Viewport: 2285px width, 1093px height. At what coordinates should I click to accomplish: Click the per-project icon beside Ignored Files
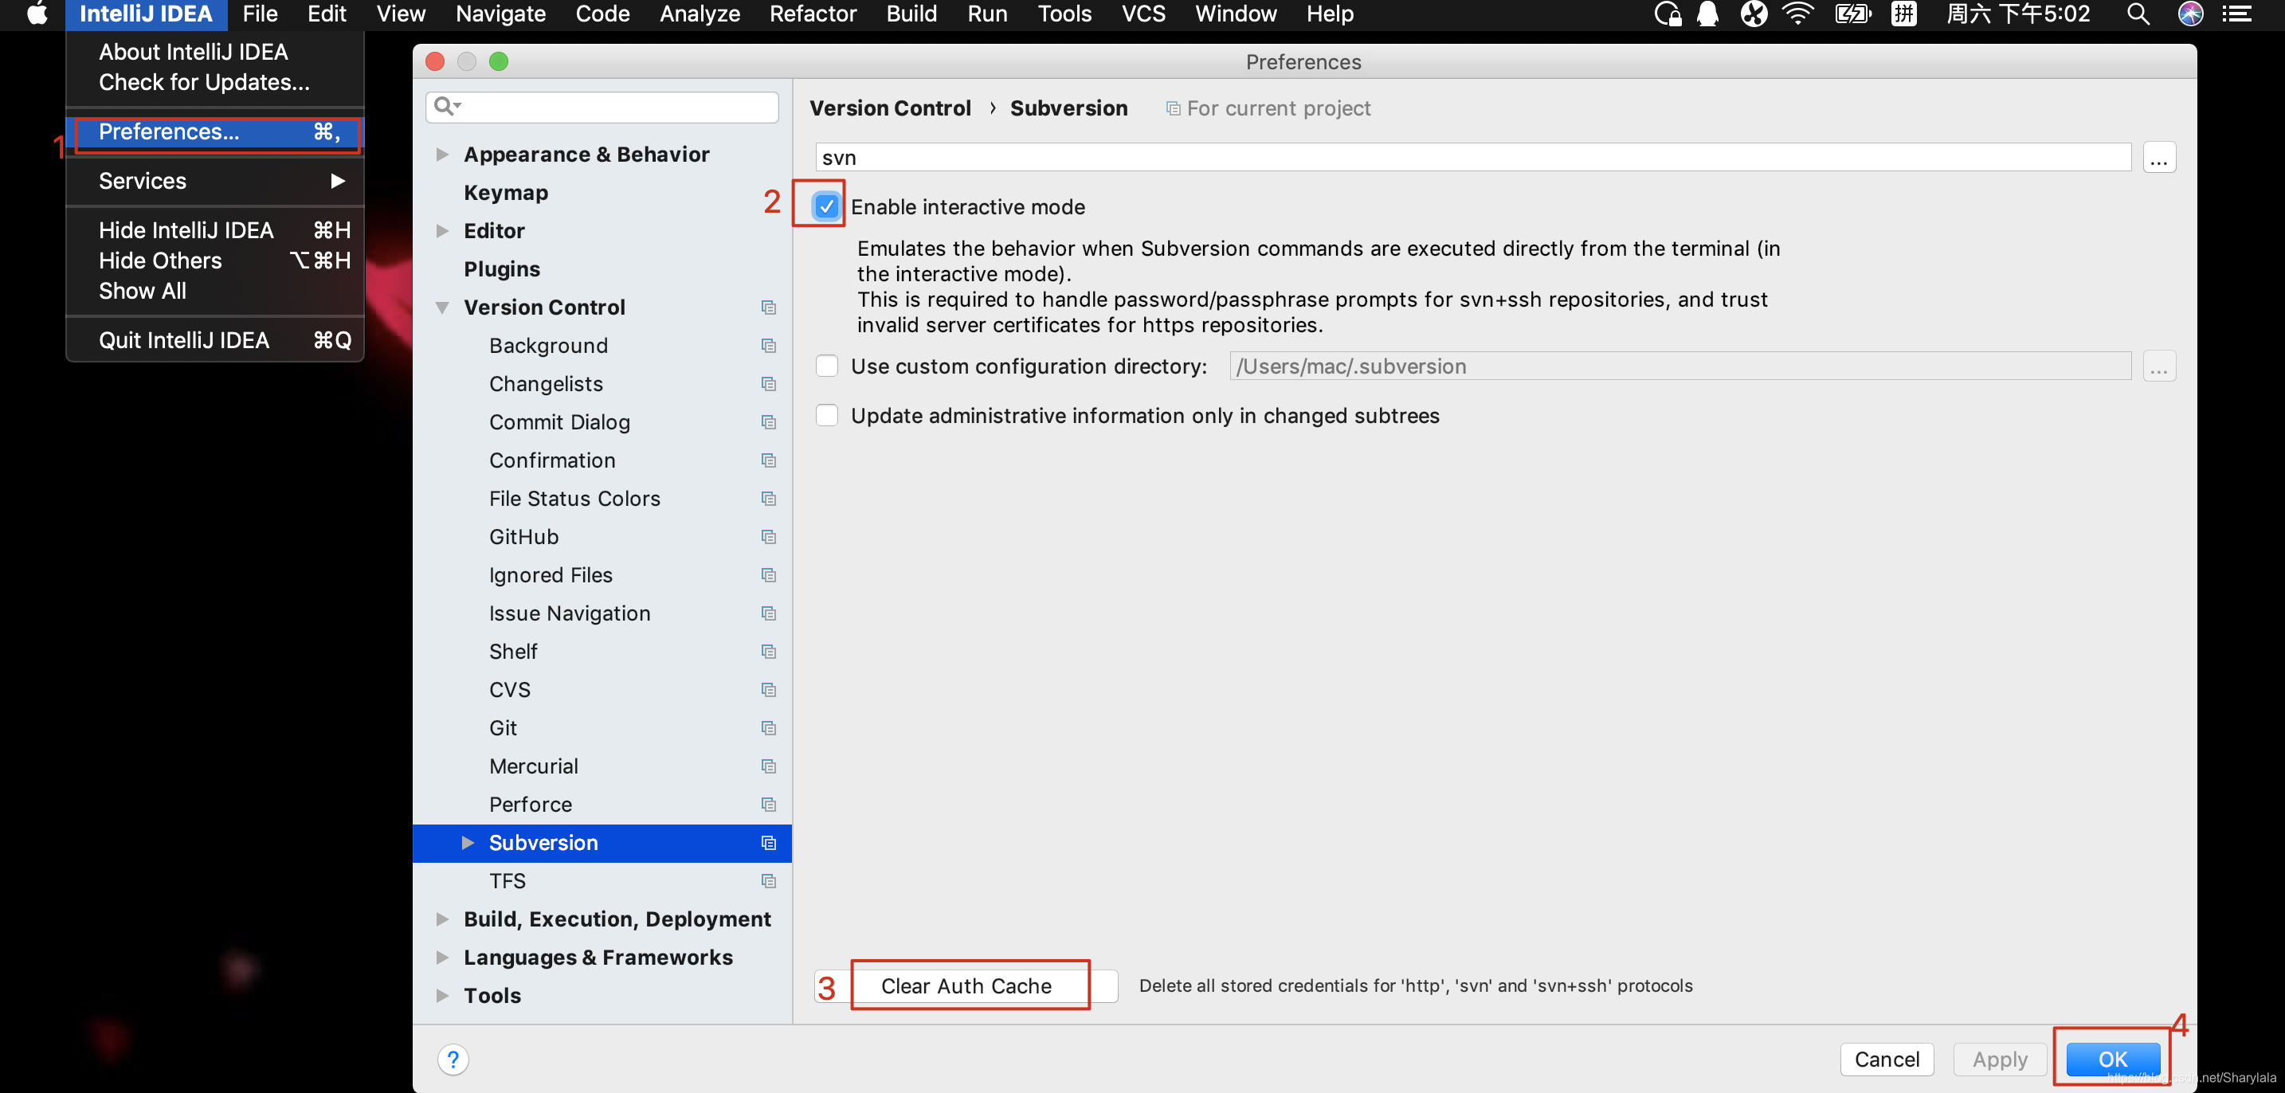[x=768, y=574]
